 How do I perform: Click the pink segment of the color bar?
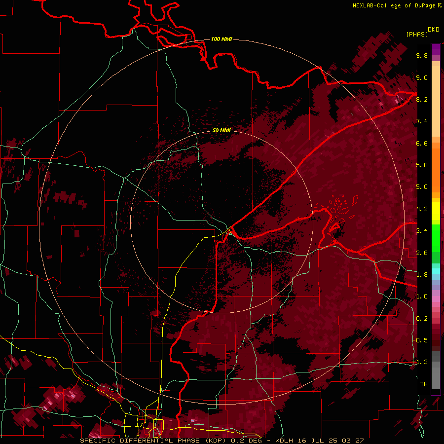coord(436,299)
